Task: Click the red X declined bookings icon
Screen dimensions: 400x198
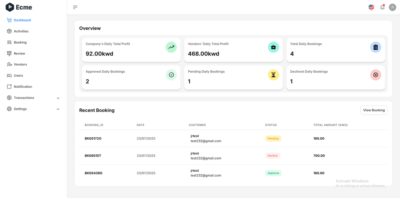Action: [x=376, y=75]
